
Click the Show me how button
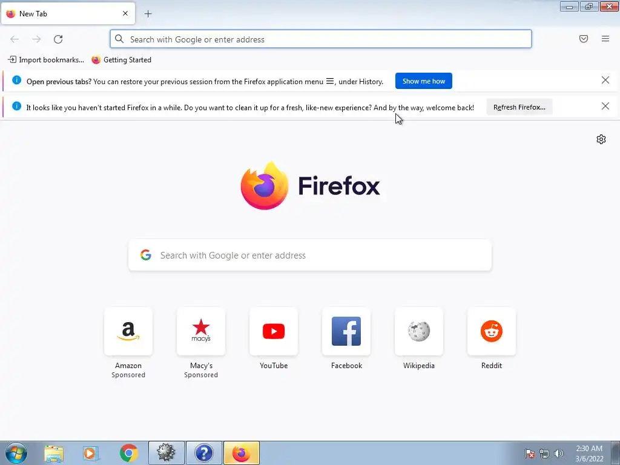[x=423, y=81]
